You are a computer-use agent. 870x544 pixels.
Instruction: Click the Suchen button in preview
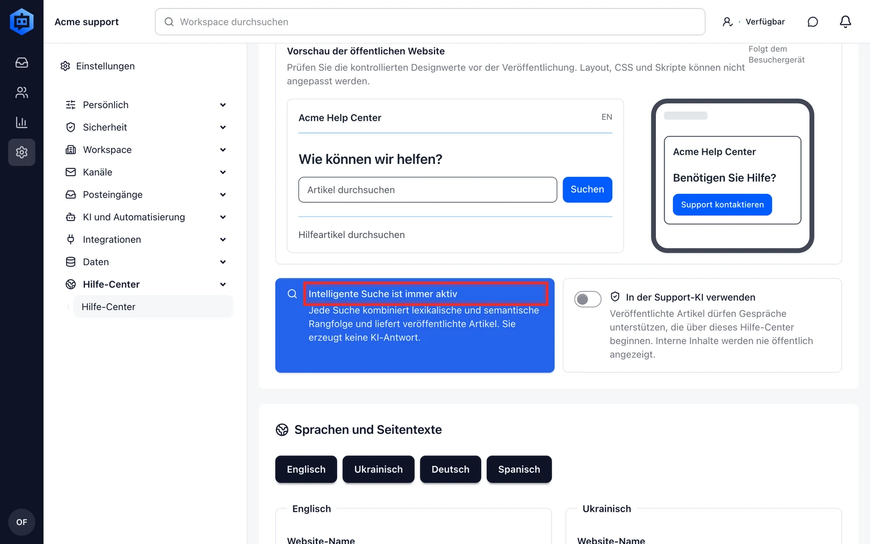pos(587,189)
